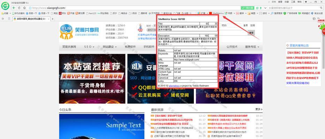Expand the 翻译 dropdown arrow
The height and width of the screenshot is (139, 325).
coord(246,13)
